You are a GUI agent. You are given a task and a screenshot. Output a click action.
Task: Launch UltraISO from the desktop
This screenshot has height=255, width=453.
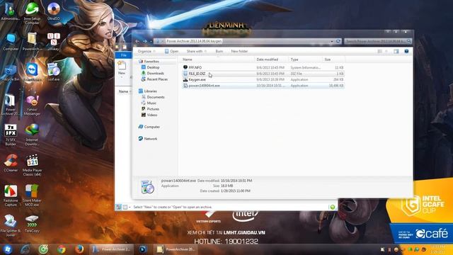pyautogui.click(x=54, y=11)
